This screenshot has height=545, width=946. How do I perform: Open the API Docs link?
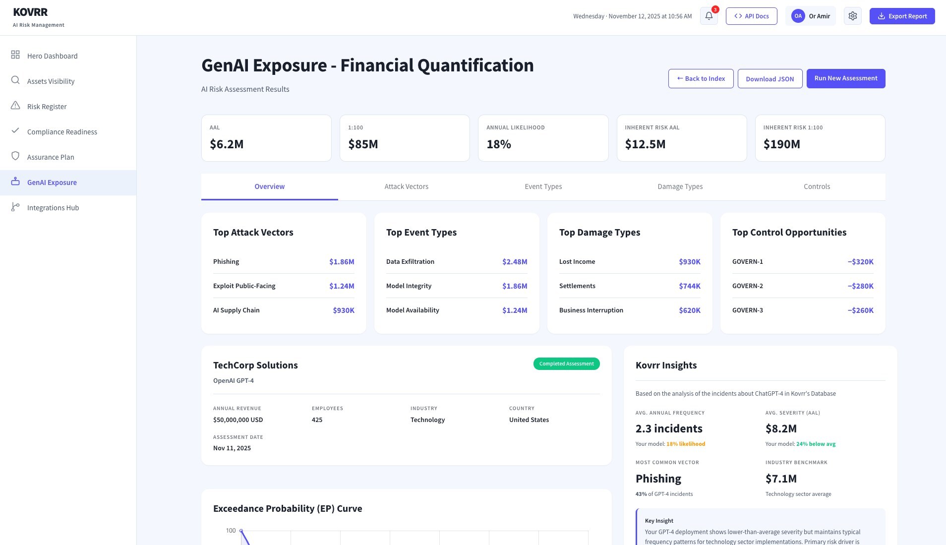pyautogui.click(x=751, y=16)
